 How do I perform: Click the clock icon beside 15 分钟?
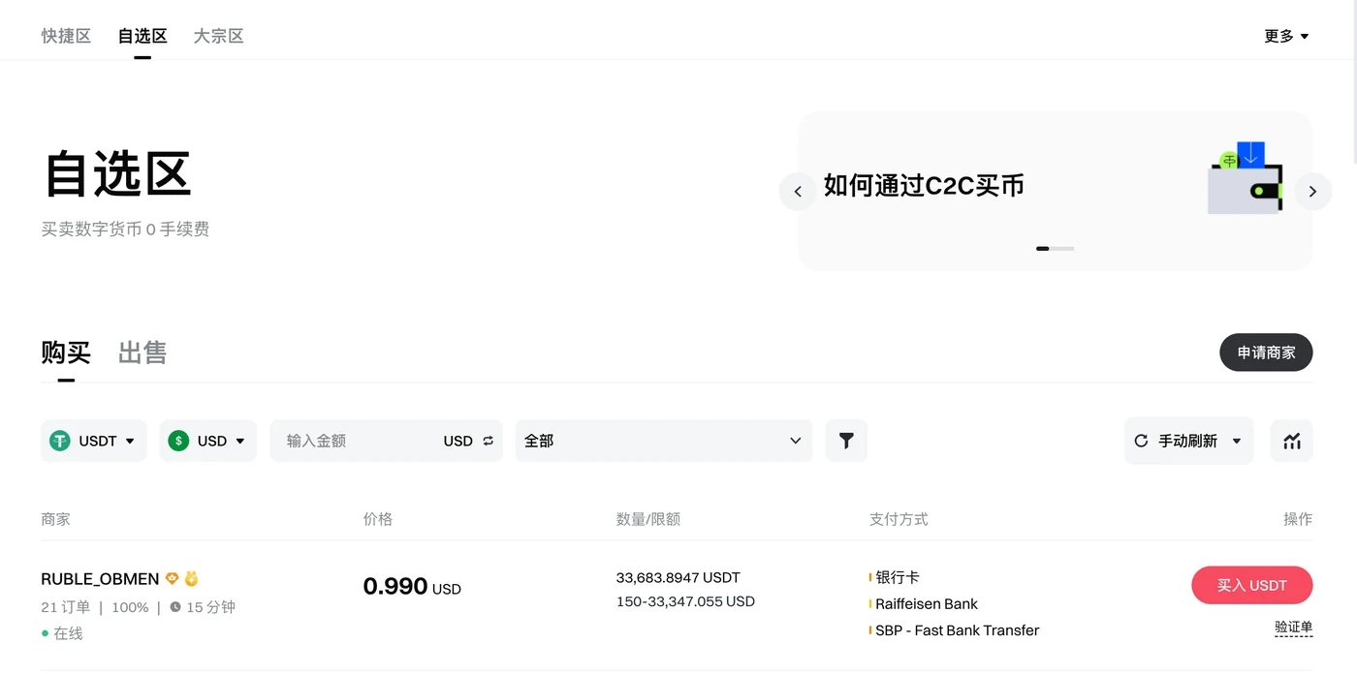pyautogui.click(x=175, y=607)
